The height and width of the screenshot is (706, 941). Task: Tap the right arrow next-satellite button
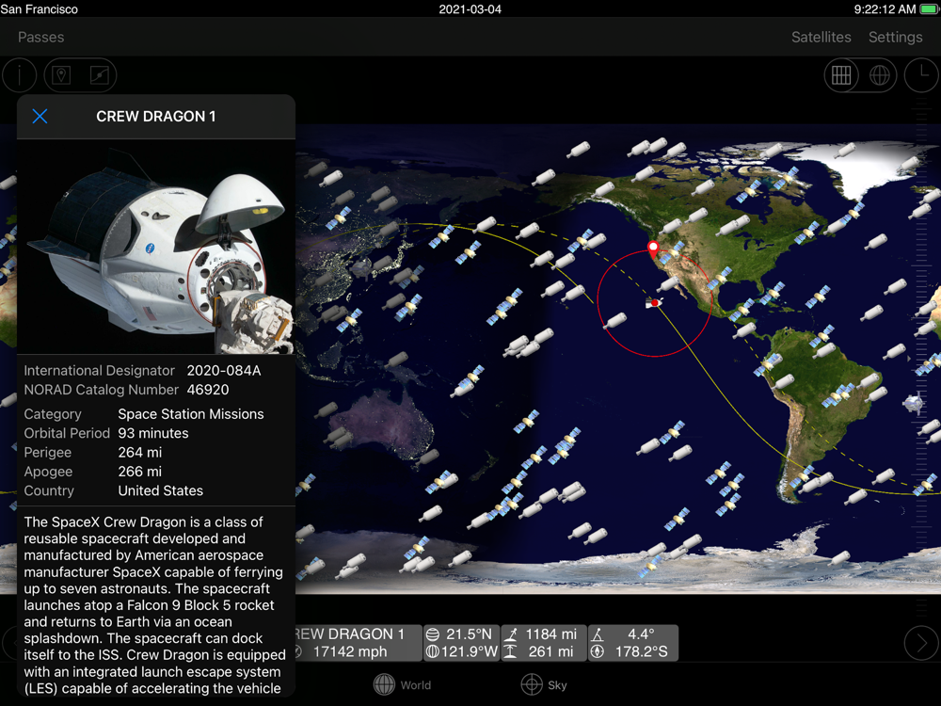(921, 642)
